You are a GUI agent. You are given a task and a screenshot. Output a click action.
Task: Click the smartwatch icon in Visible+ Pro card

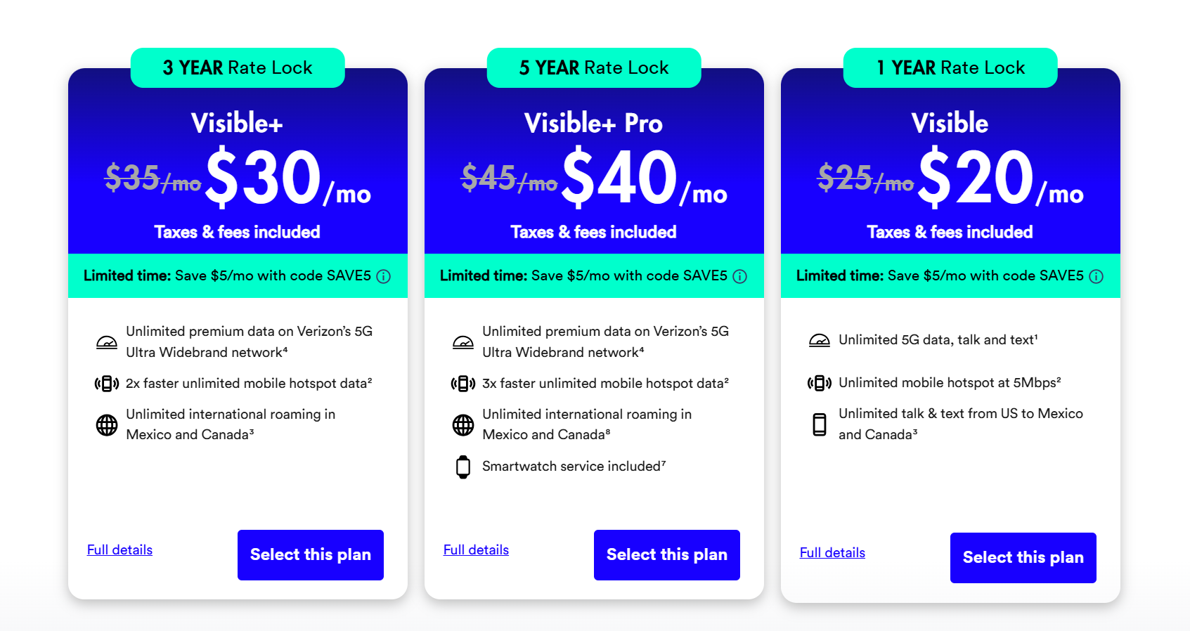[x=463, y=467]
